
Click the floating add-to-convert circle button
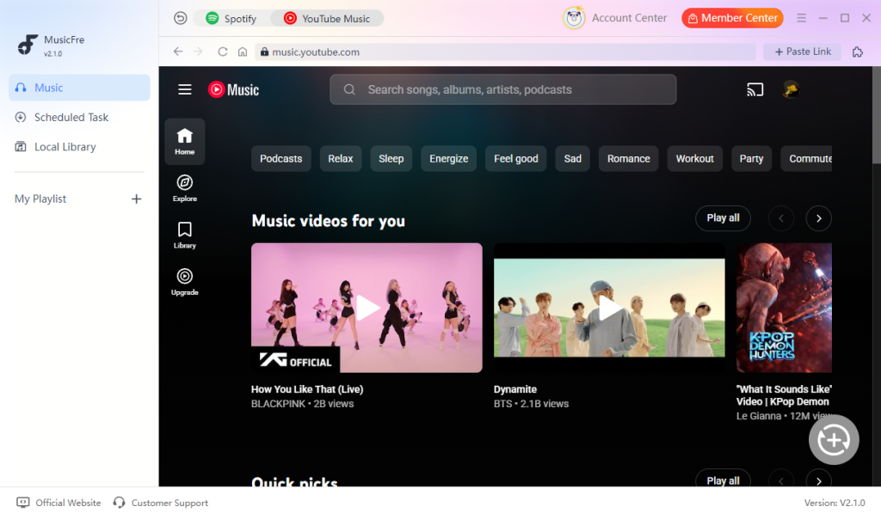[x=834, y=440]
